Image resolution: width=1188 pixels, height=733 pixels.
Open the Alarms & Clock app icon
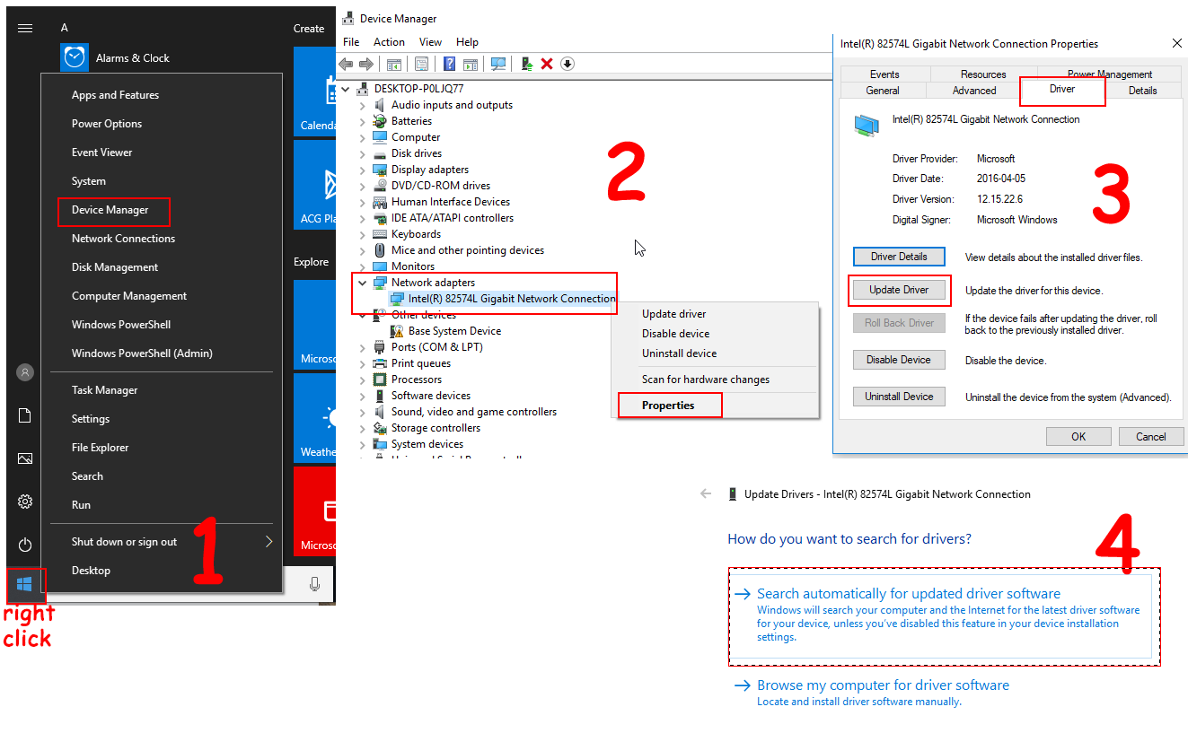click(x=75, y=57)
